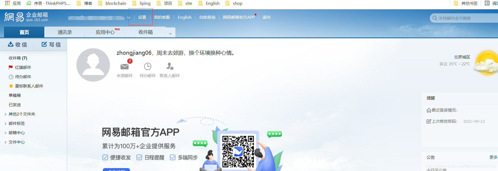Click the 退出 logout link
This screenshot has height=171, width=498.
(x=267, y=17)
